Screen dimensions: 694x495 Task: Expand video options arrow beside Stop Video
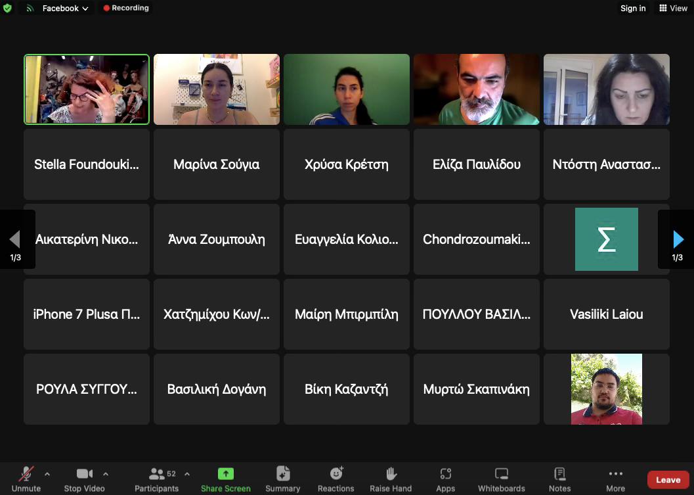106,473
